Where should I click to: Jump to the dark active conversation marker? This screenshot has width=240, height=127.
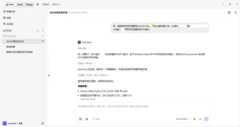coord(49,75)
